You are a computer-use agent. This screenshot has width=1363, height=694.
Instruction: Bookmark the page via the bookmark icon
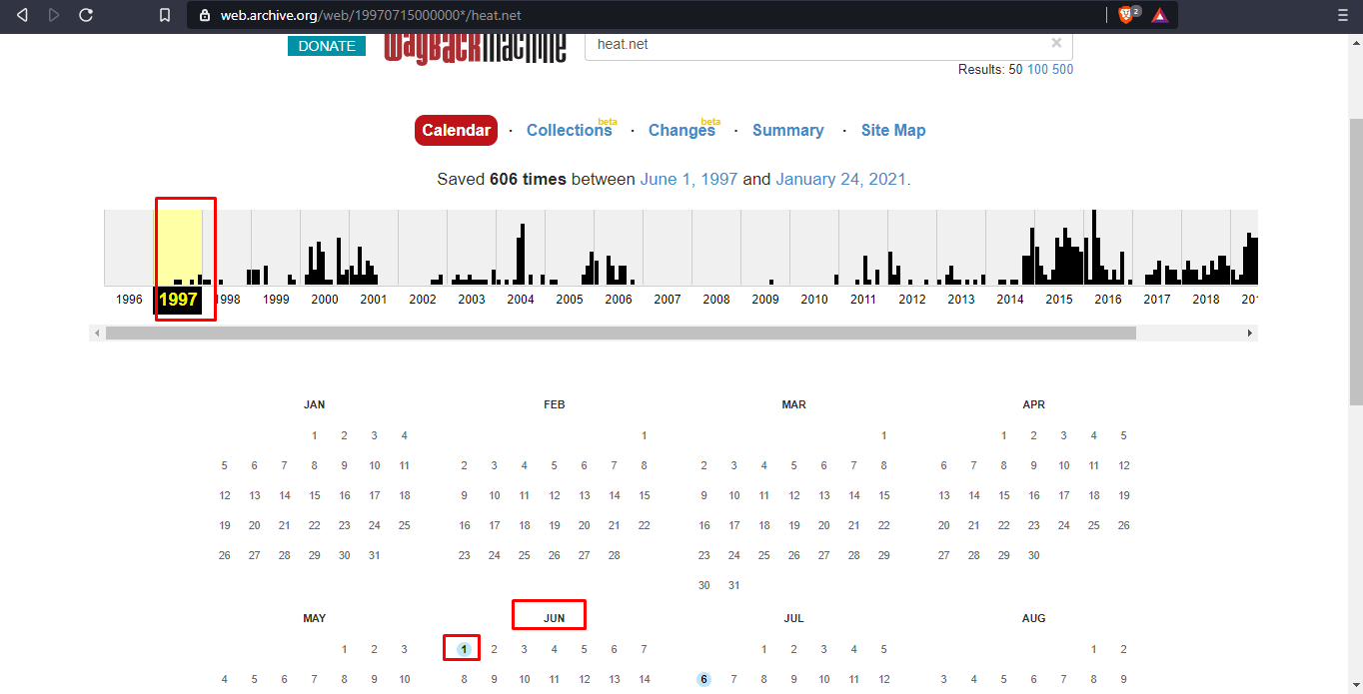coord(167,15)
